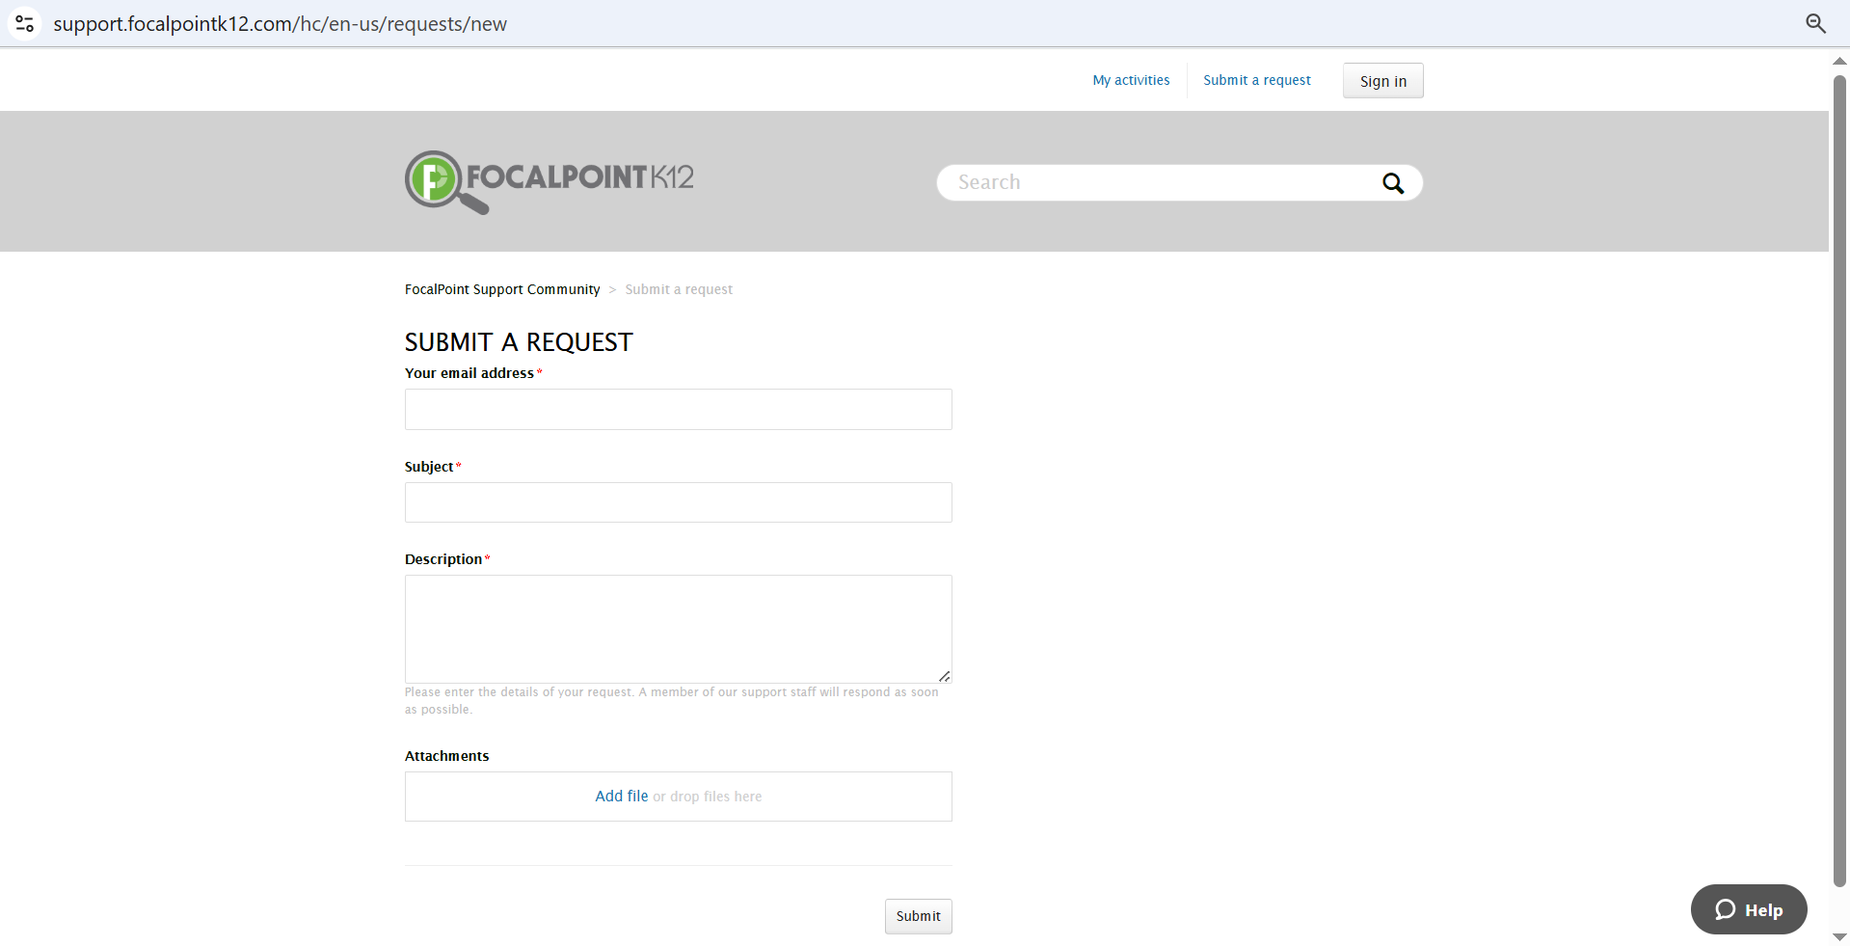The image size is (1850, 946).
Task: Click the SUBMIT A REQUEST heading
Action: [x=519, y=342]
